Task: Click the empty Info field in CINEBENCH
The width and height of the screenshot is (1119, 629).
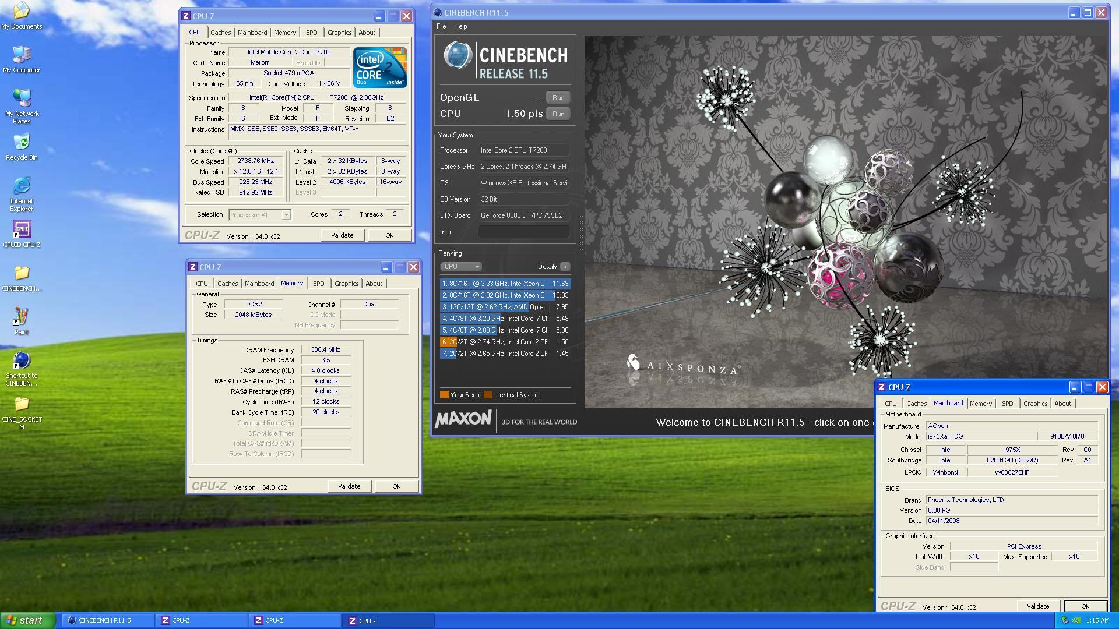Action: coord(523,232)
